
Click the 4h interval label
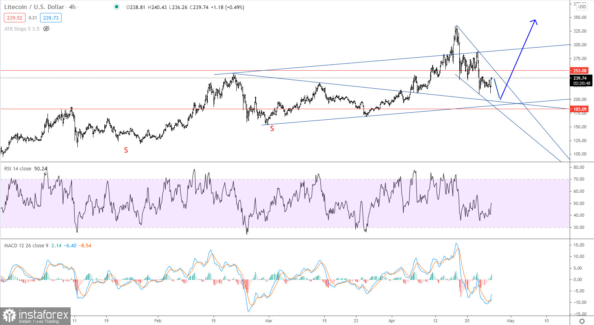(72, 7)
